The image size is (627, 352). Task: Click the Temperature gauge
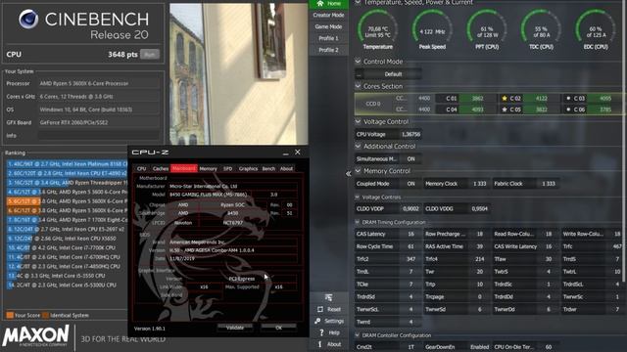377,28
